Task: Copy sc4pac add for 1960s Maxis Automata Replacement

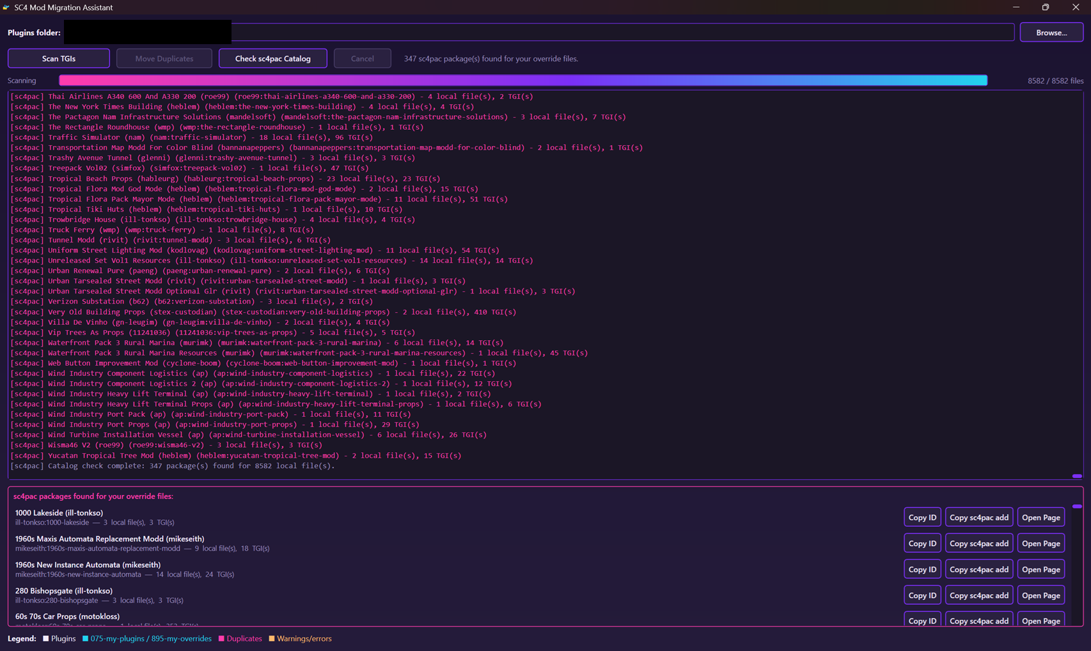Action: coord(979,544)
